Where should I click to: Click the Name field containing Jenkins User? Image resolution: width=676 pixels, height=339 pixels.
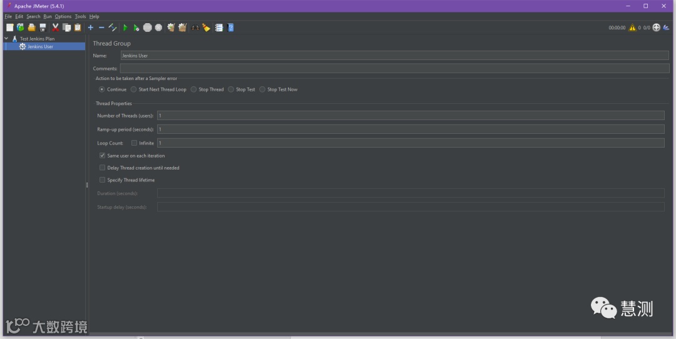pyautogui.click(x=394, y=56)
